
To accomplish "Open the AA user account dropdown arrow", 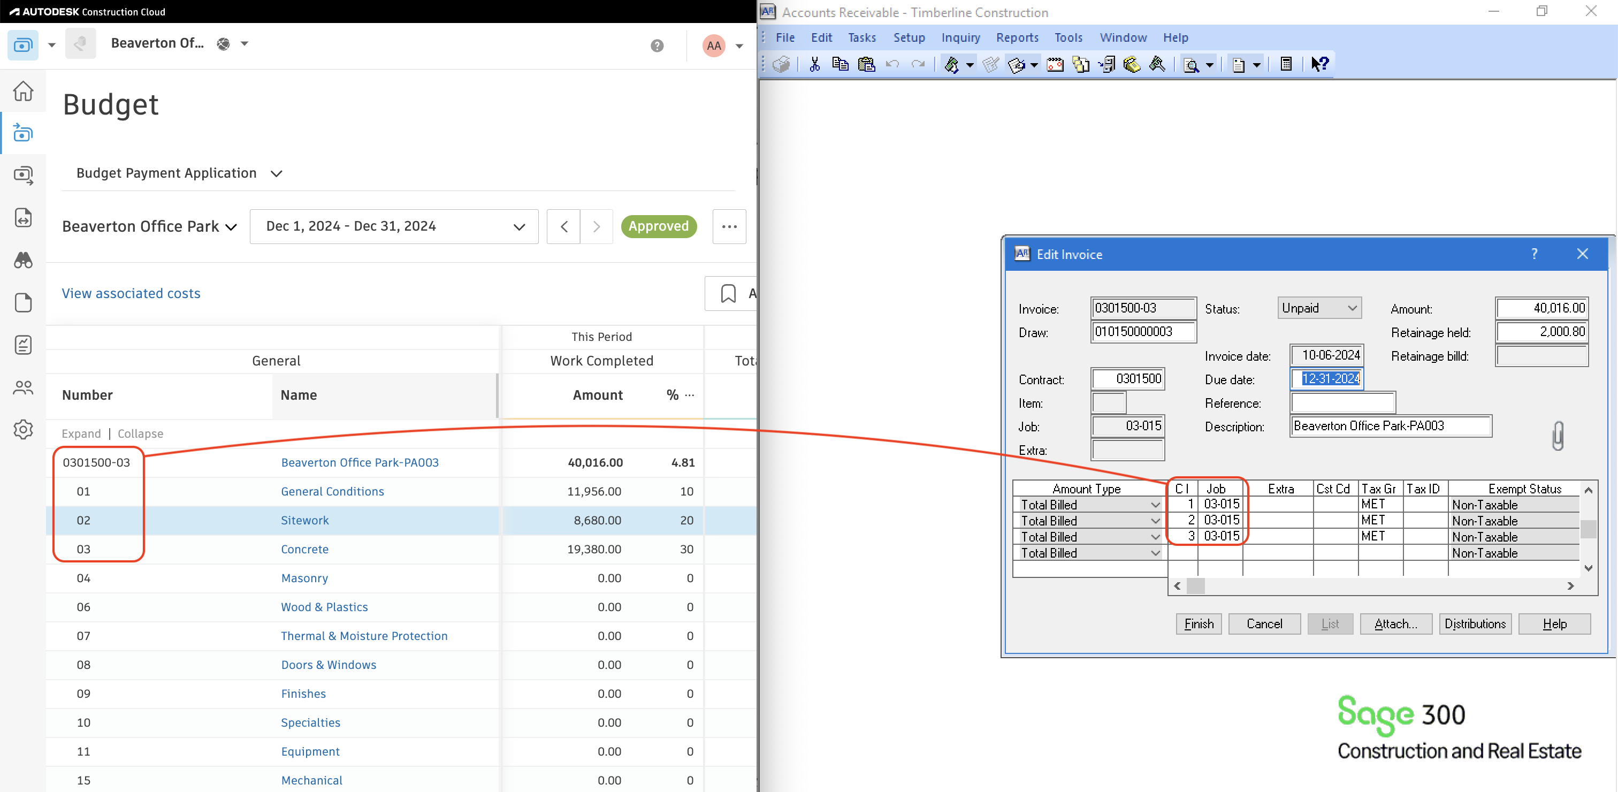I will 739,46.
